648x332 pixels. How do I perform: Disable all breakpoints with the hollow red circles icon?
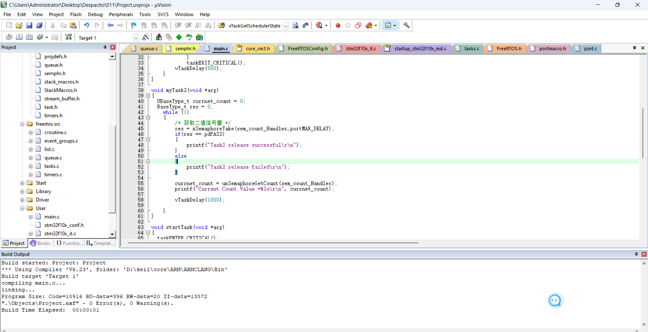358,25
